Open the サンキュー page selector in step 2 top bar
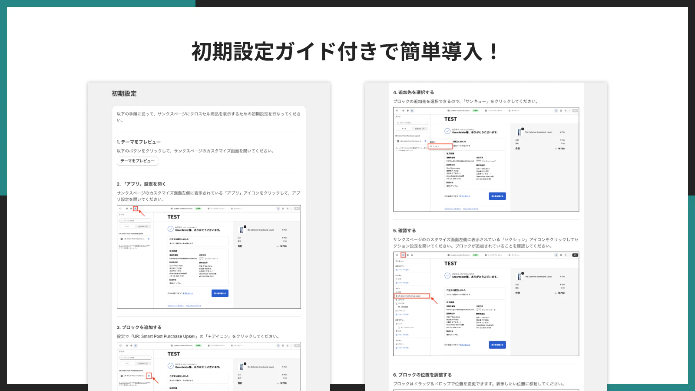This screenshot has width=695, height=391. pos(237,209)
